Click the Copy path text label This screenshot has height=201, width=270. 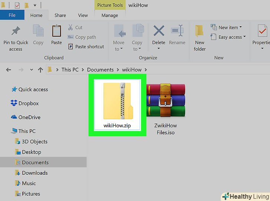[86, 37]
